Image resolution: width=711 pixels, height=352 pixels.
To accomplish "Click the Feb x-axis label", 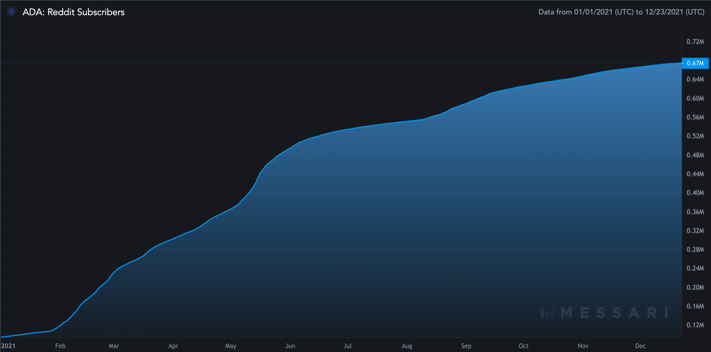I will [60, 346].
